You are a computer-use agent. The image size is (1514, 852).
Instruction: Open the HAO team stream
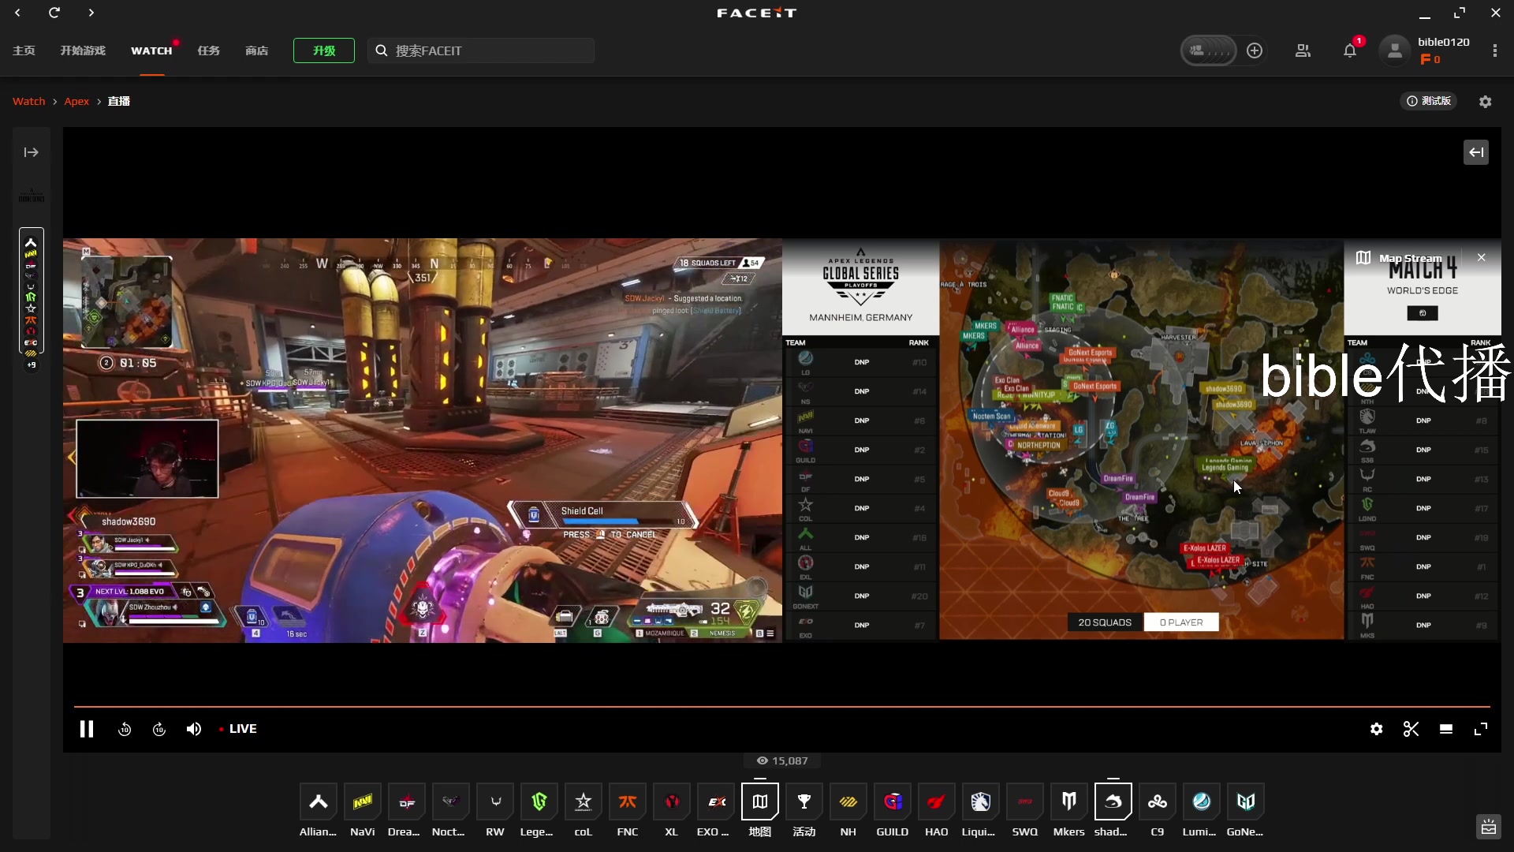(x=937, y=802)
